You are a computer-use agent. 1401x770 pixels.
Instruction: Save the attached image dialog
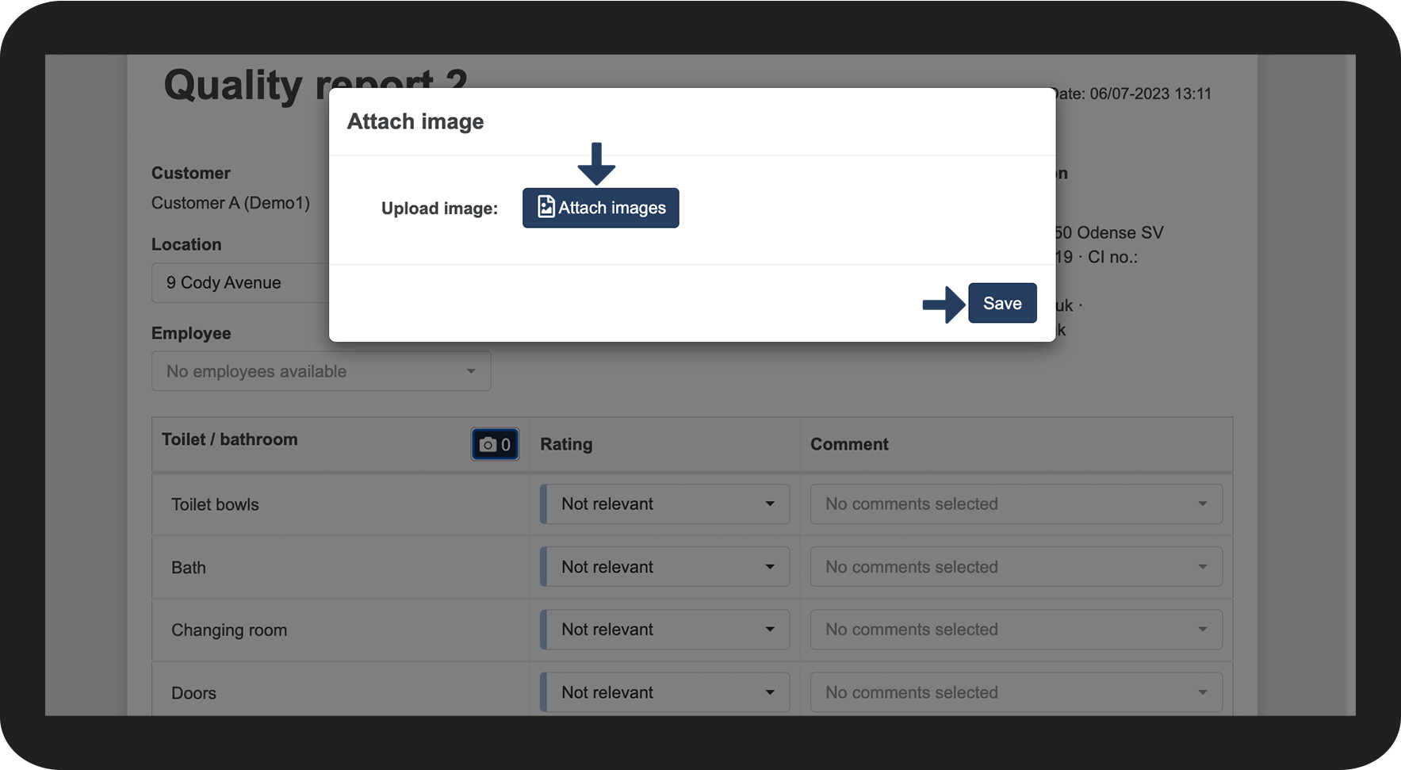[x=1002, y=303]
